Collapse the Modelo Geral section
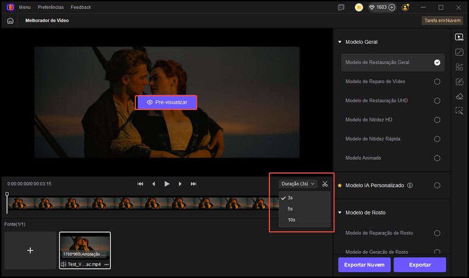This screenshot has height=278, width=469. (x=340, y=42)
